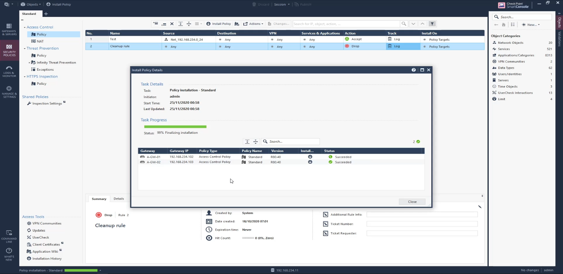Collapse the Threat Prevention tree section
This screenshot has width=563, height=274.
click(x=25, y=49)
